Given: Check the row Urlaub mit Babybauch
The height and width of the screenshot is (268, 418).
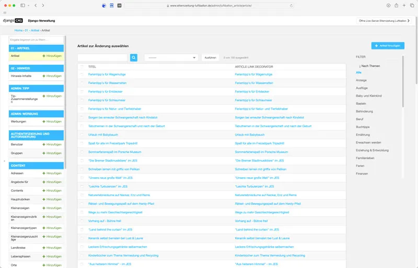Looking at the screenshot, I should click(x=82, y=135).
